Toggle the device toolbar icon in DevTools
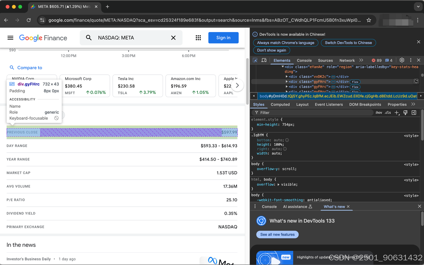 coord(264,60)
